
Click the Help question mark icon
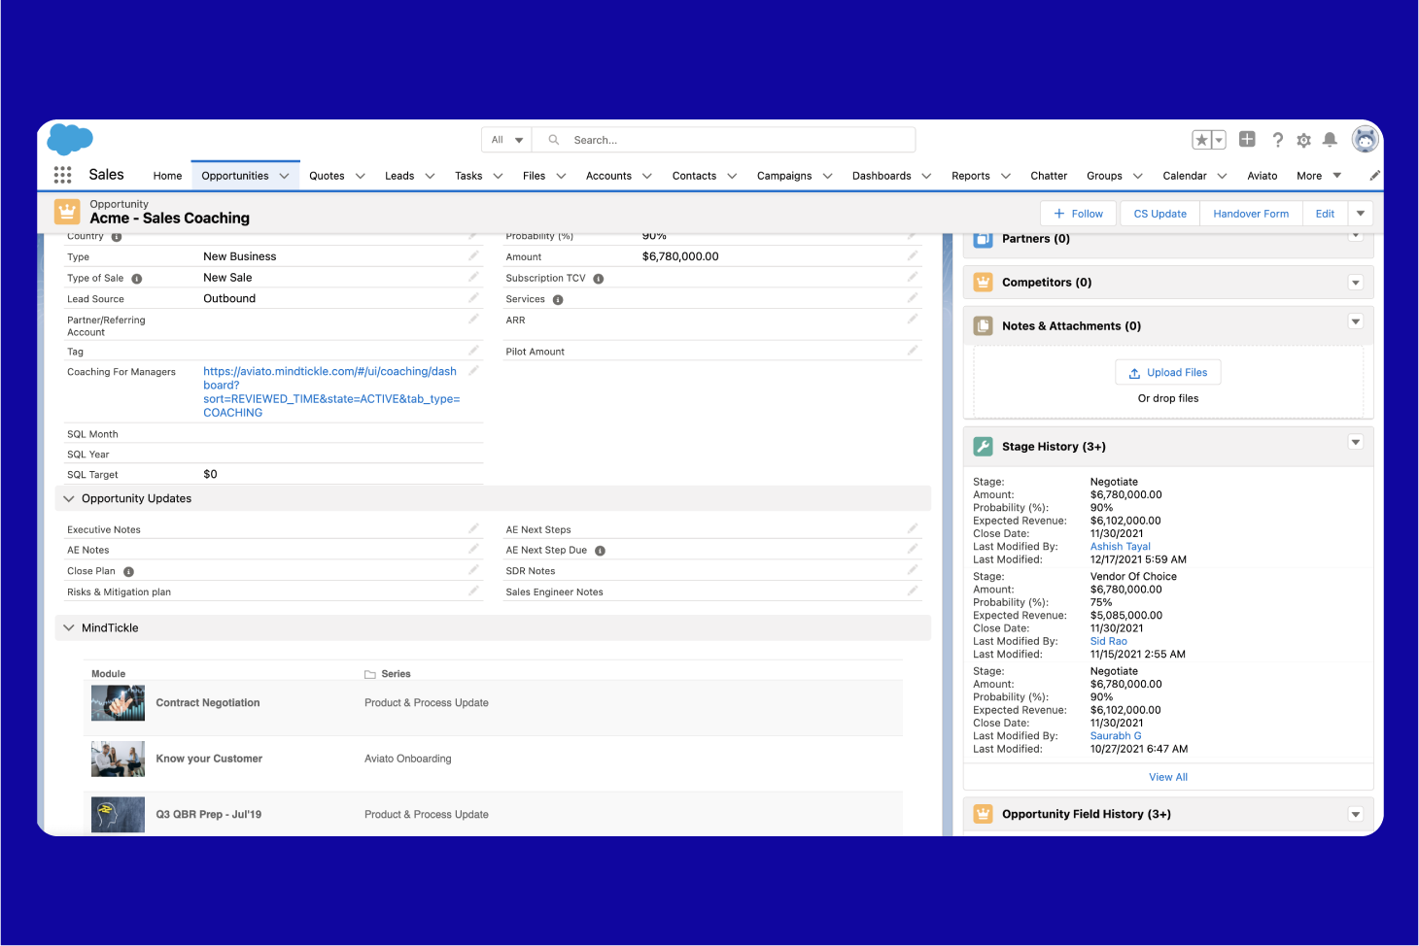(x=1277, y=140)
